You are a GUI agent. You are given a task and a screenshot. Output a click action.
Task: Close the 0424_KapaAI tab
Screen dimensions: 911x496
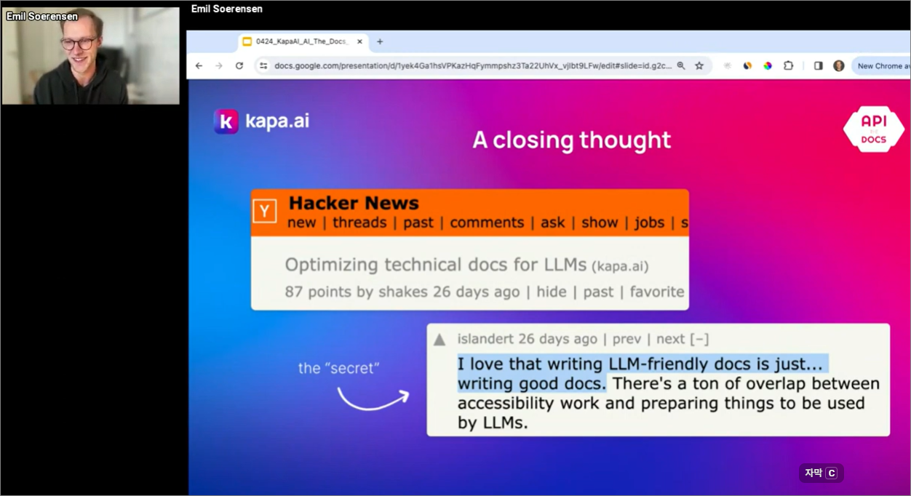coord(359,41)
